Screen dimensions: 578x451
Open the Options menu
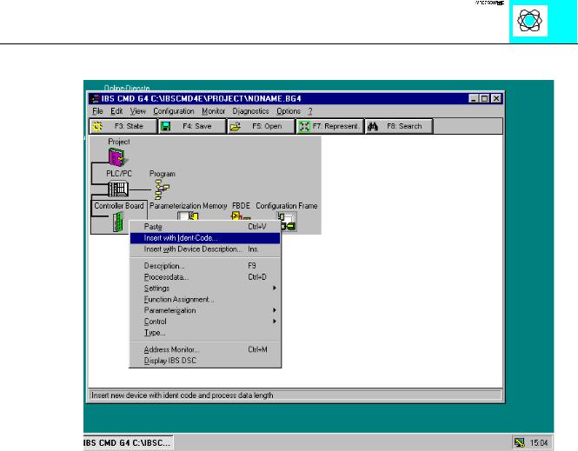[289, 111]
